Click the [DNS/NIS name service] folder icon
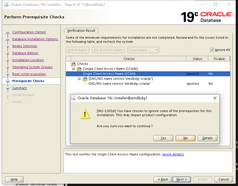238x186 pixels. point(85,79)
